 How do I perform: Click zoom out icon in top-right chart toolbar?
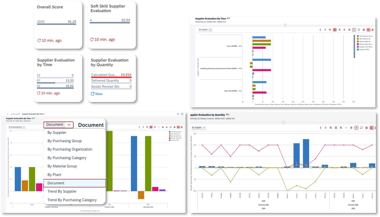344,30
